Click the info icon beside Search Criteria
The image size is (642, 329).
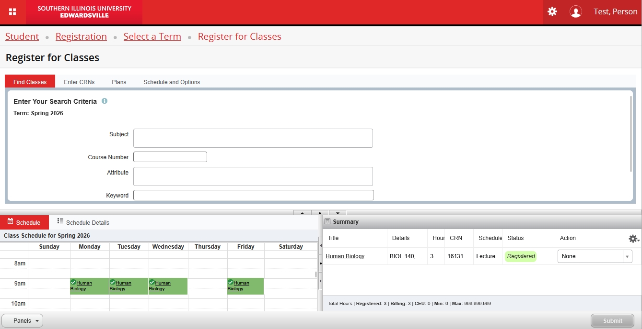pyautogui.click(x=105, y=101)
